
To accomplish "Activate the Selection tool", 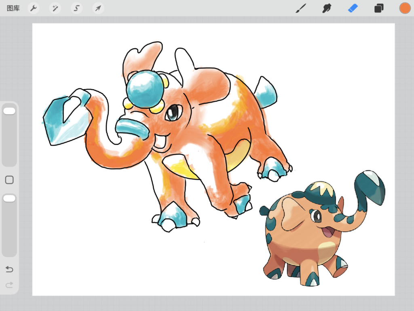I will [77, 8].
